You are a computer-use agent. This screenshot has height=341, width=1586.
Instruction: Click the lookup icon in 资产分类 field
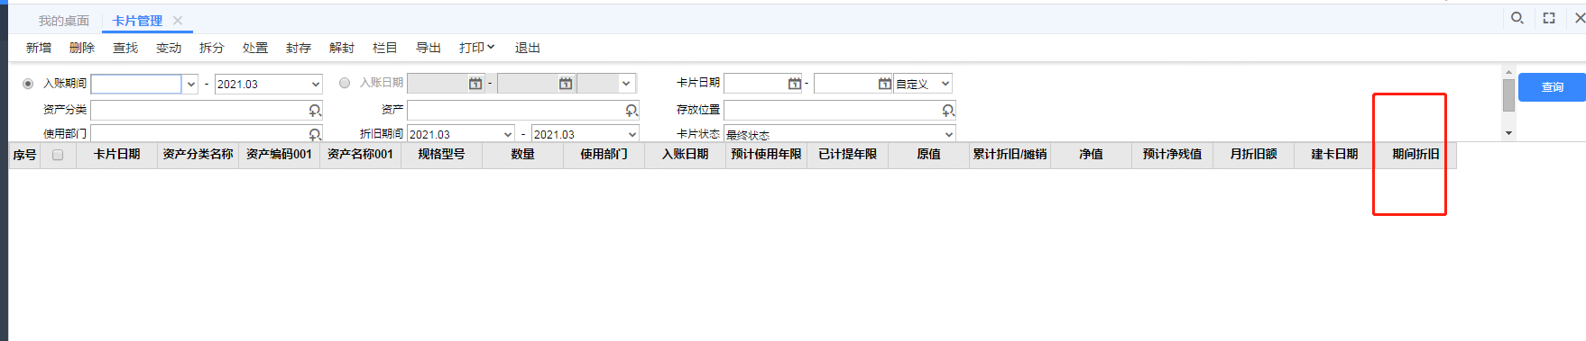point(315,110)
